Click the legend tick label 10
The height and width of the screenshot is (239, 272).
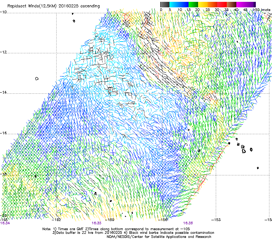point(180,10)
